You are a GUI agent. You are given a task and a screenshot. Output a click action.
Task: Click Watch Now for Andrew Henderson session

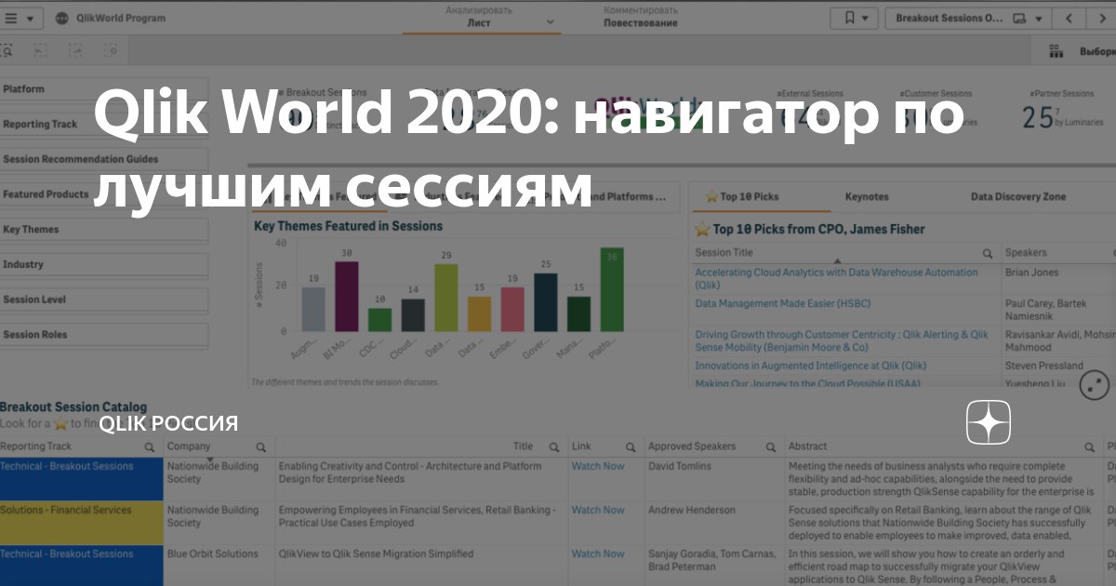point(598,511)
